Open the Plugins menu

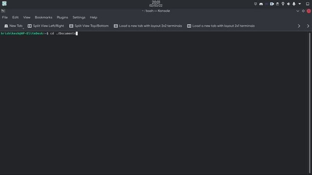[62, 17]
